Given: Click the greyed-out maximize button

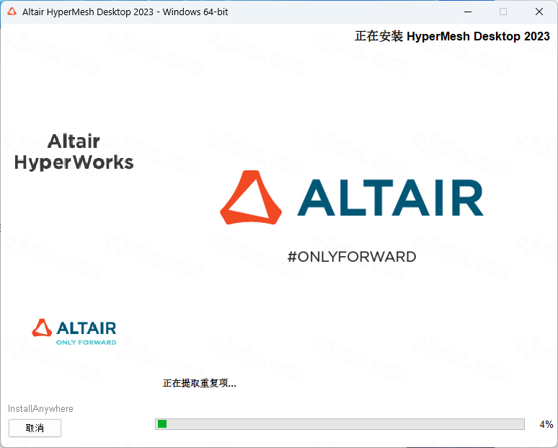Looking at the screenshot, I should pos(503,12).
